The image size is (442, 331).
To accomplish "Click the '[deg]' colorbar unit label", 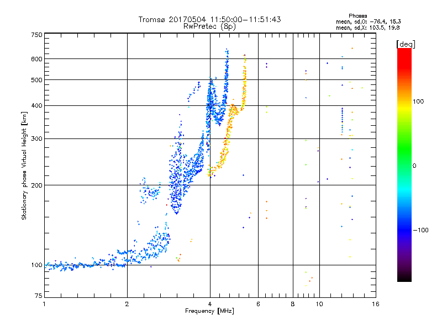I will click(x=406, y=44).
